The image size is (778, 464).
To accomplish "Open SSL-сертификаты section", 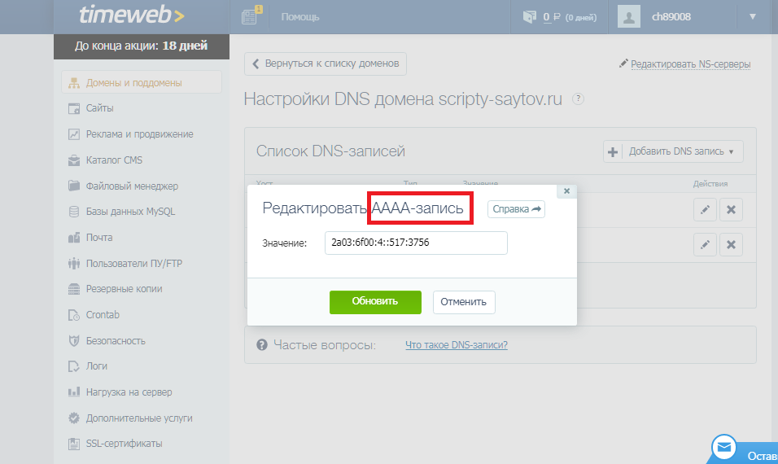I will 124,444.
